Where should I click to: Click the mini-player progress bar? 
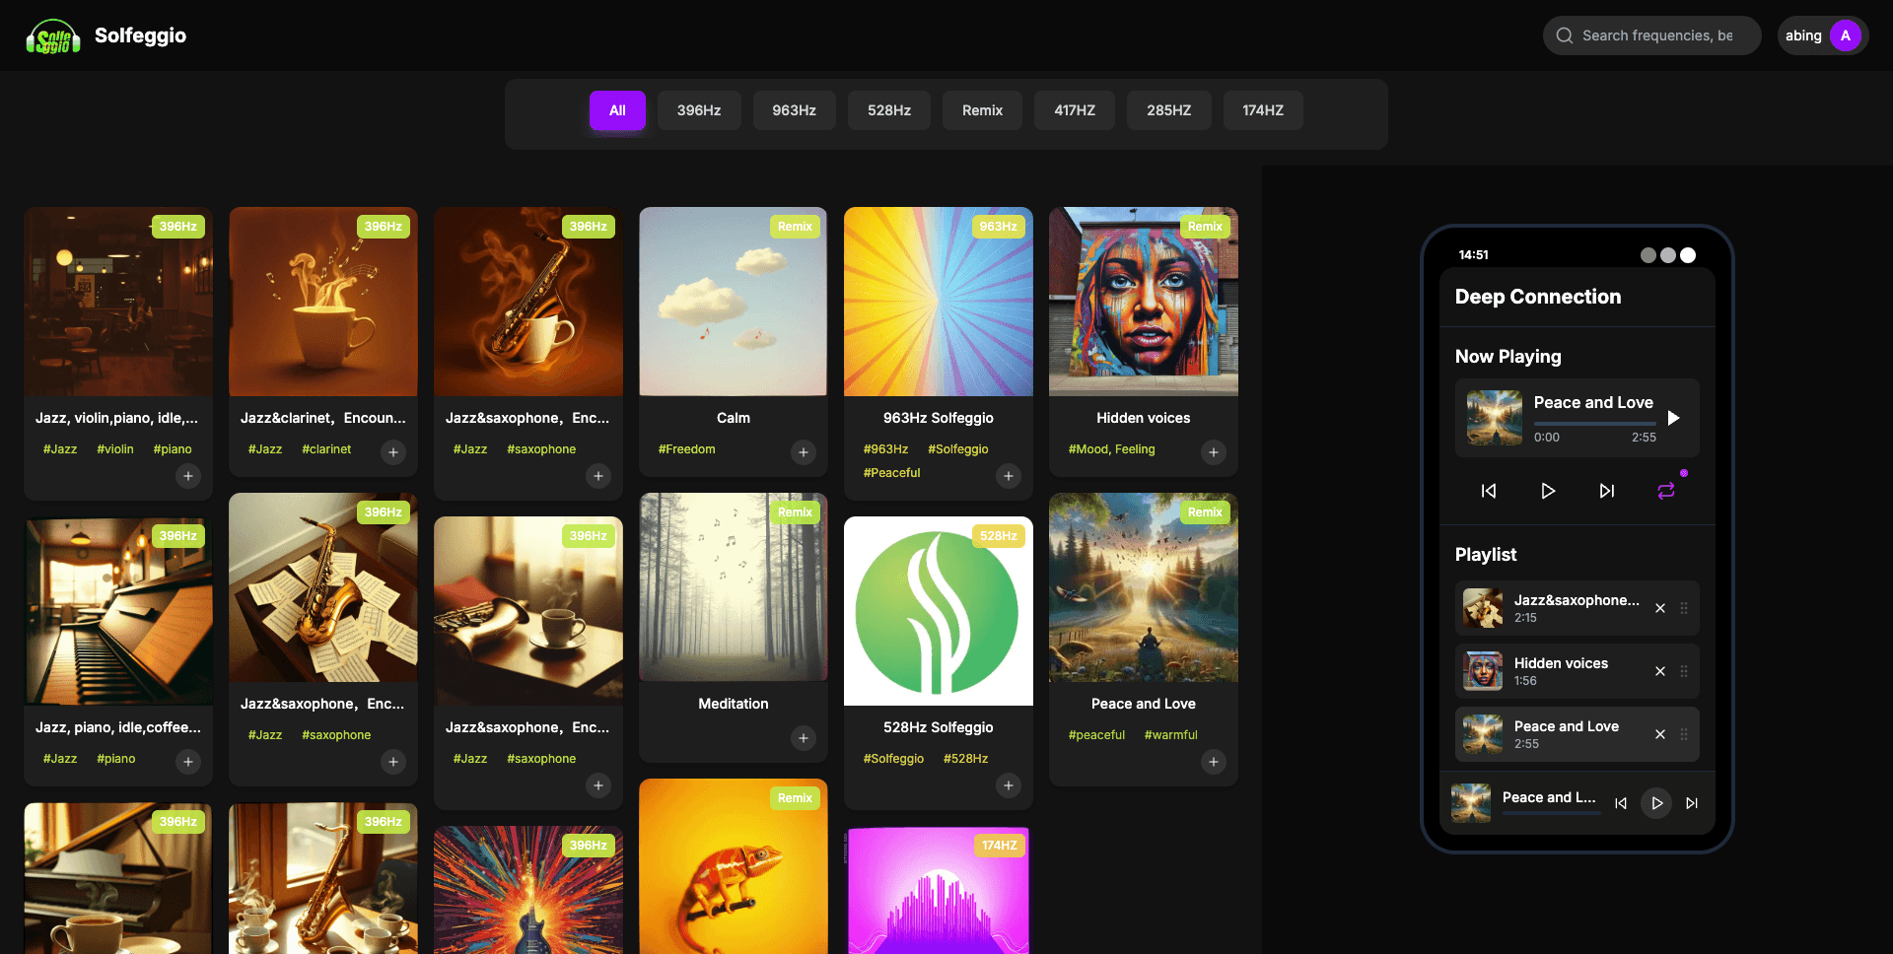point(1551,814)
